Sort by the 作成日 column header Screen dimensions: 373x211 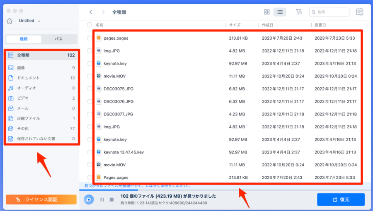coord(268,25)
